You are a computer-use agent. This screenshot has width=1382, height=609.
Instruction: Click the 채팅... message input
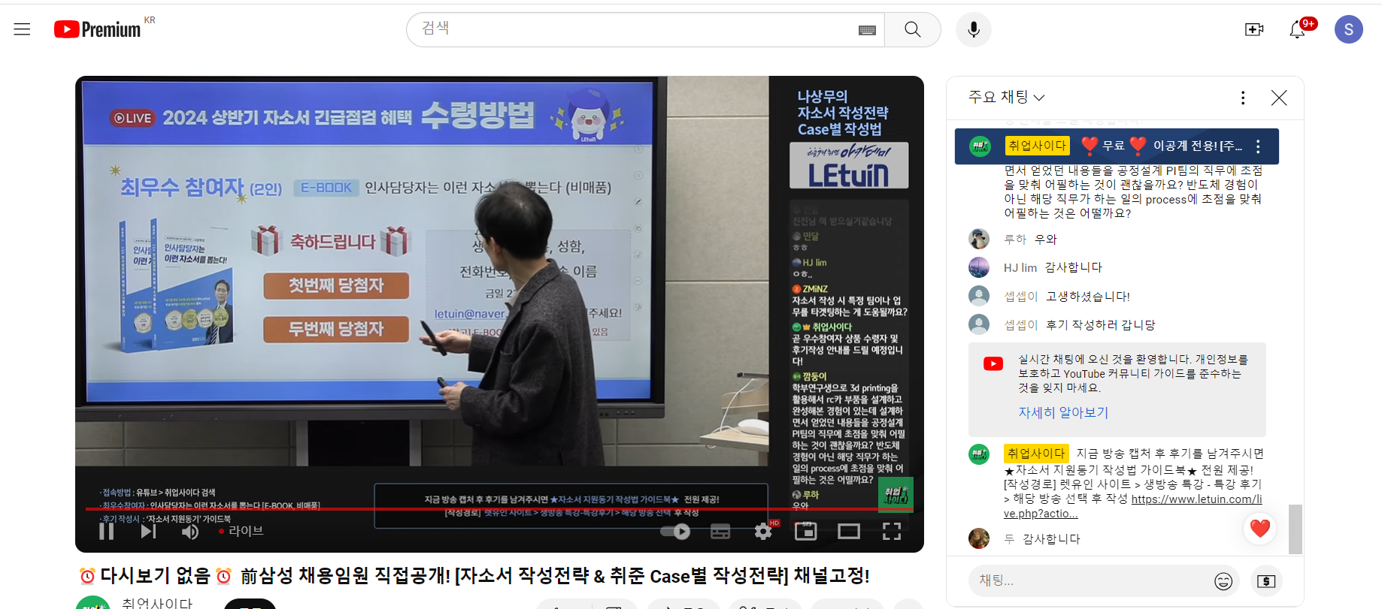point(1090,580)
